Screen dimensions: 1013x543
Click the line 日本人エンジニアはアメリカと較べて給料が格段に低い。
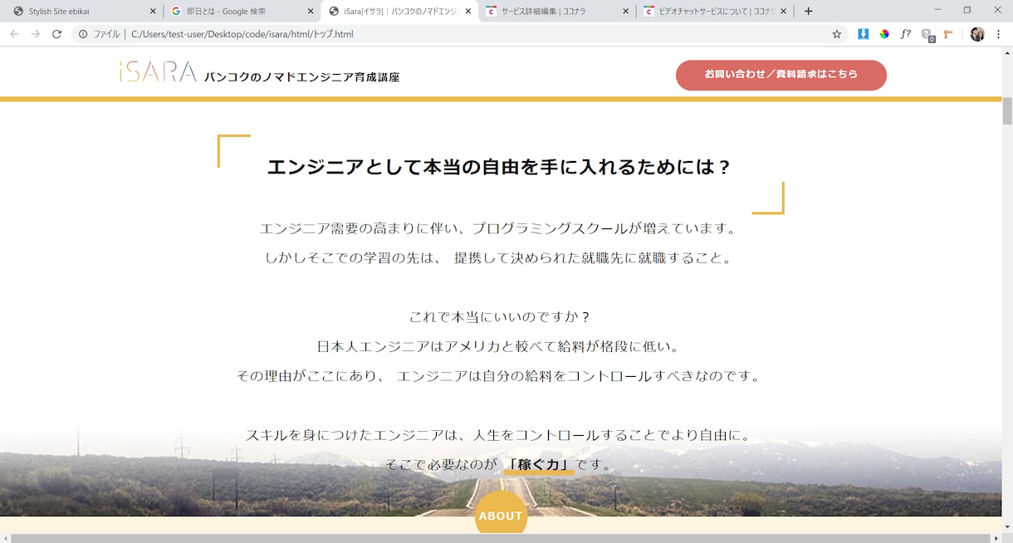tap(500, 347)
